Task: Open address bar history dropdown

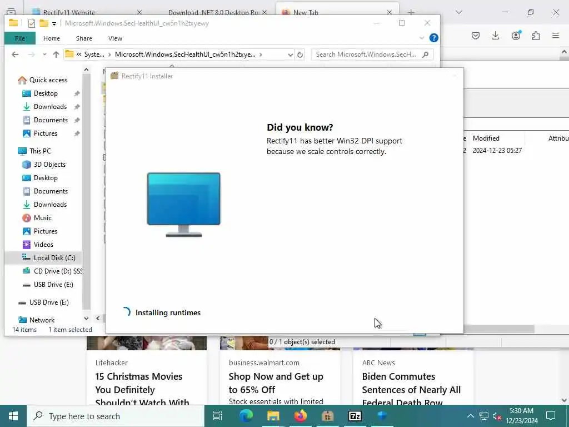Action: tap(290, 55)
